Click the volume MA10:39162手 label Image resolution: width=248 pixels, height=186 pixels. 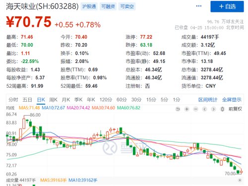click(x=83, y=180)
